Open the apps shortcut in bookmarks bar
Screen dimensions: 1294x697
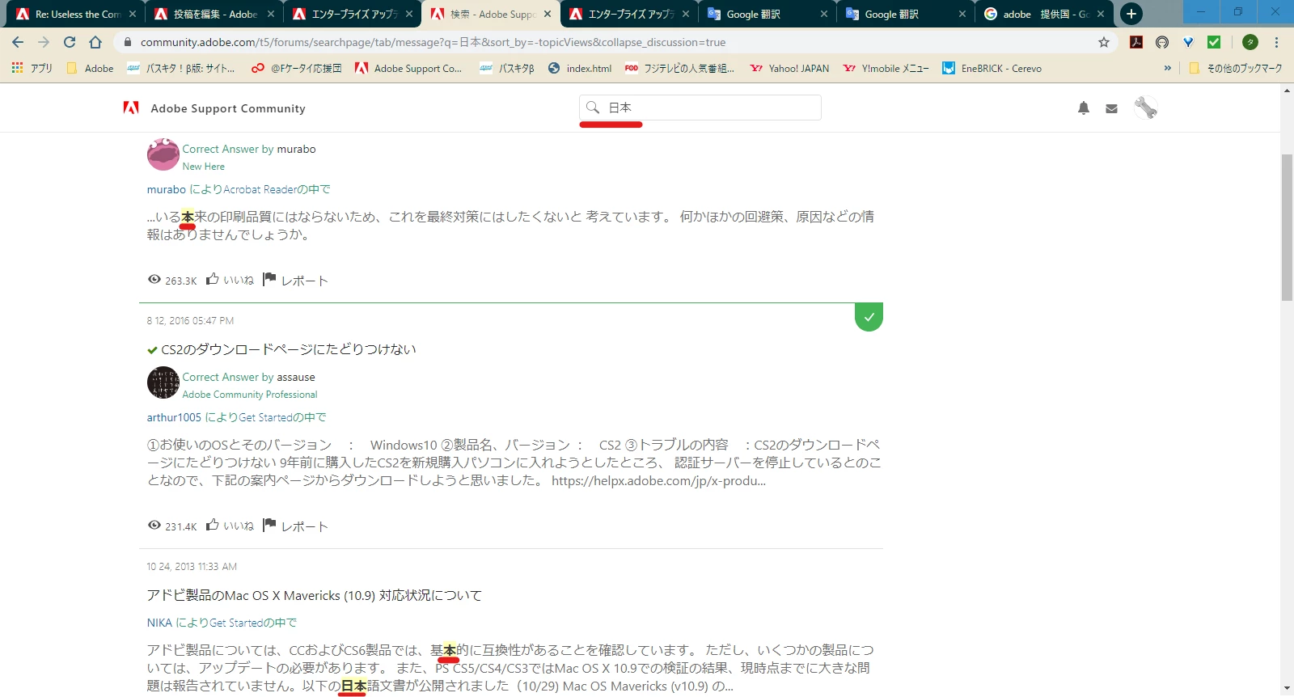[32, 69]
